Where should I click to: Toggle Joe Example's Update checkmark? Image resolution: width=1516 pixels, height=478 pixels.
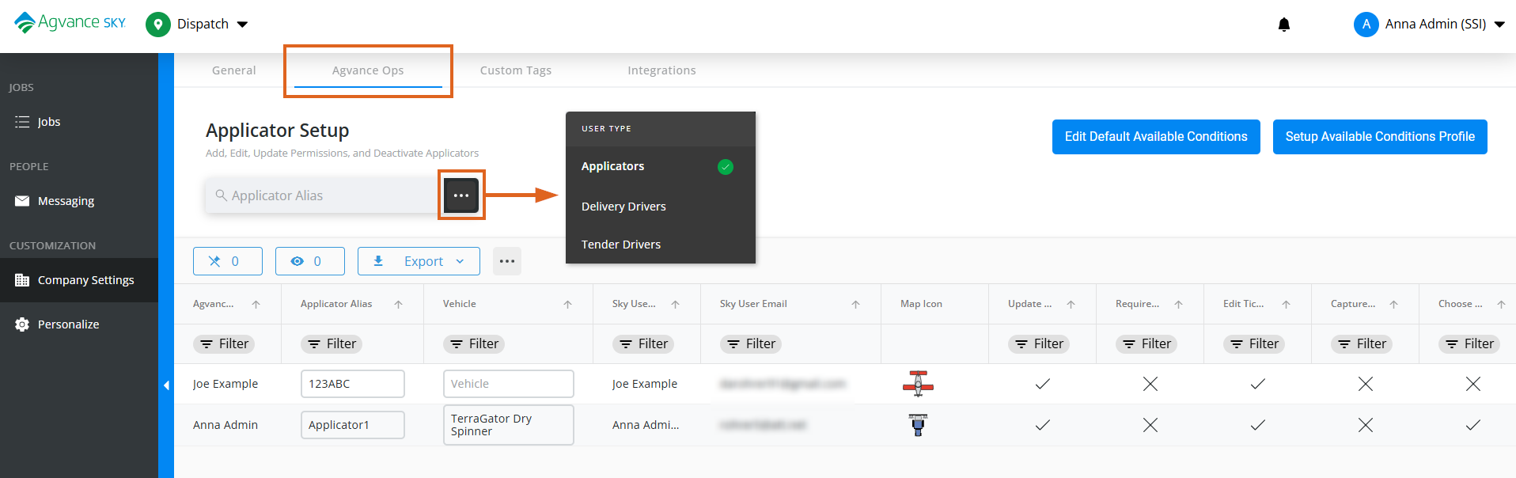(1043, 384)
